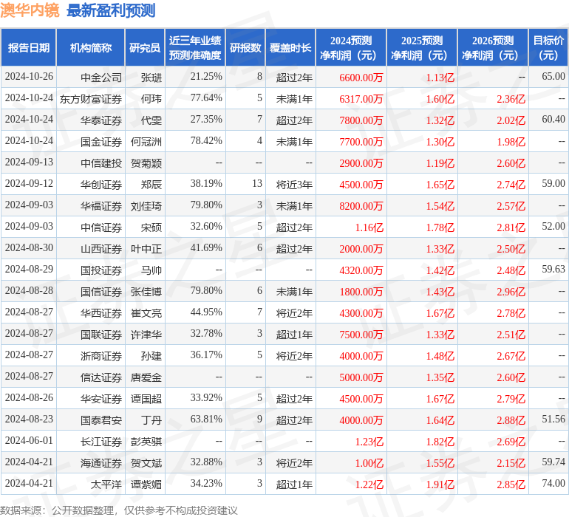569x517 pixels.
Task: Click institution 华创证券
Action: [x=101, y=185]
